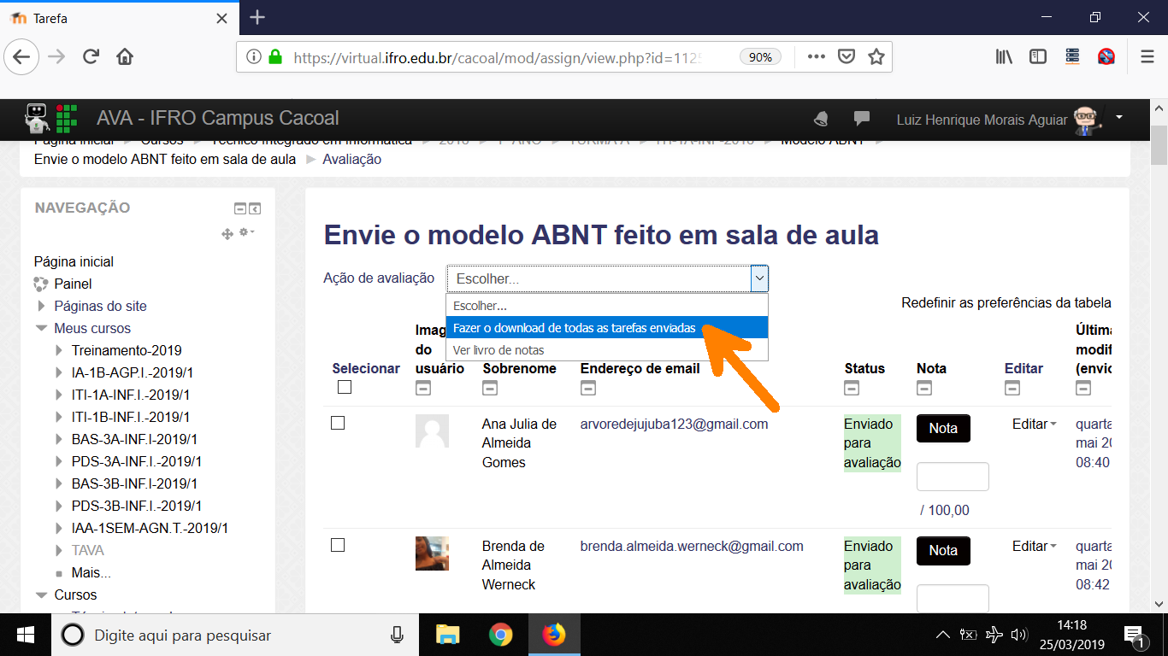Select the checkbox for Brenda de Almeida Werneck
This screenshot has height=656, width=1168.
pos(338,546)
